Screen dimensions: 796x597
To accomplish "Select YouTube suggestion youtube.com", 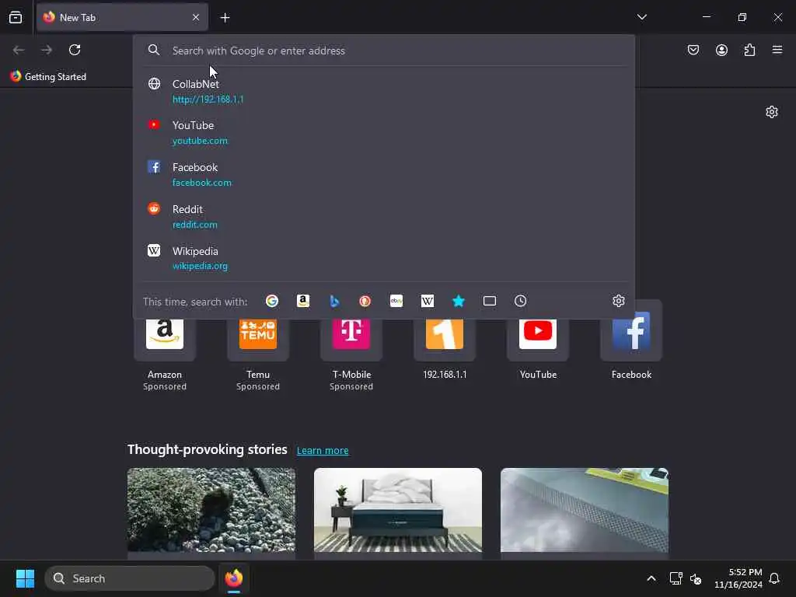I will coord(384,132).
